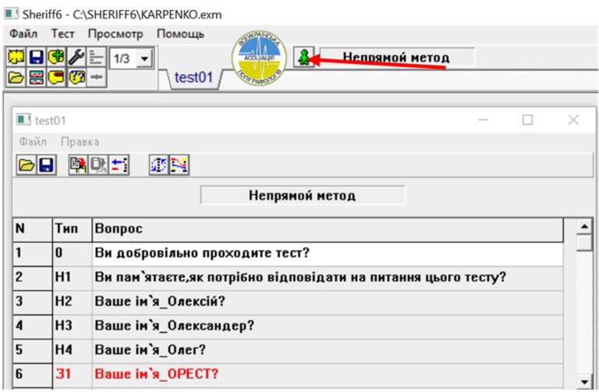Click the red and blue curves chart icon

click(x=179, y=164)
